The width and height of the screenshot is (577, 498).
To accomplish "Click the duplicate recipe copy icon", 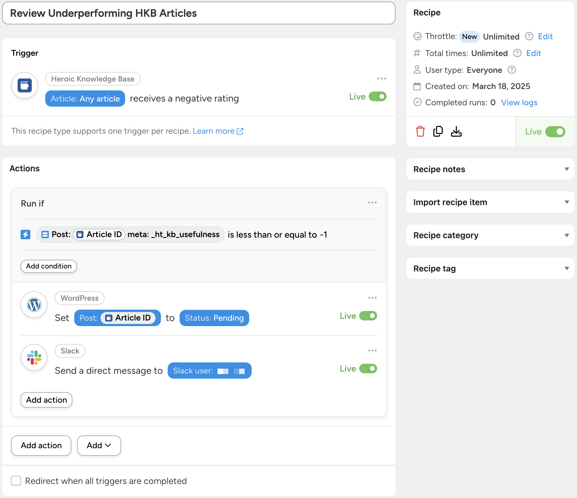I will 438,131.
